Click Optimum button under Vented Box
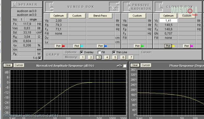204x119 pixels. pos(59,16)
